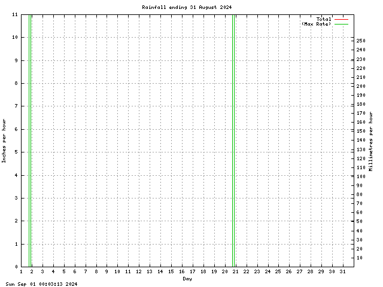Click the day '31' tick label

[342, 271]
